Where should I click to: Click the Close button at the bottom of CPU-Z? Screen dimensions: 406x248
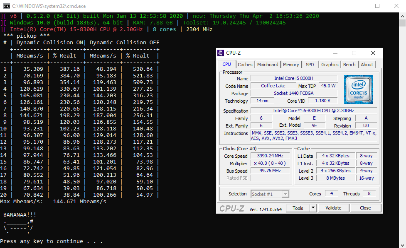(365, 208)
